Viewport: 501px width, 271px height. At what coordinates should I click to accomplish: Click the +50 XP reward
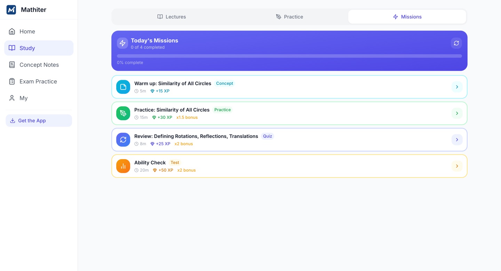click(x=163, y=170)
